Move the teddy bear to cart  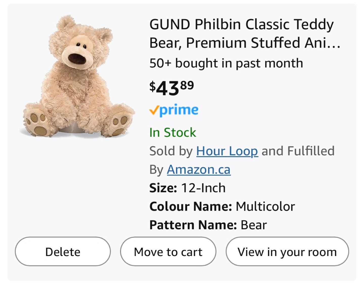[168, 251]
